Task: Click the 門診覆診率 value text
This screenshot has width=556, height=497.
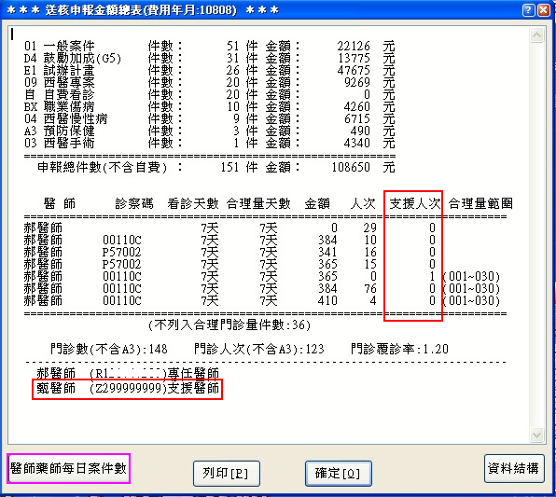Action: [x=399, y=349]
